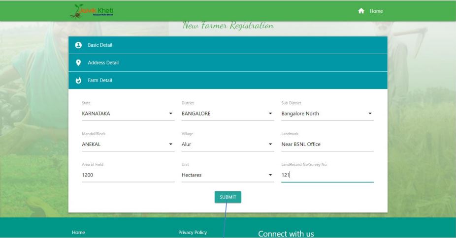Open the District dropdown showing BANGALORE
Image resolution: width=456 pixels, height=238 pixels.
(228, 114)
